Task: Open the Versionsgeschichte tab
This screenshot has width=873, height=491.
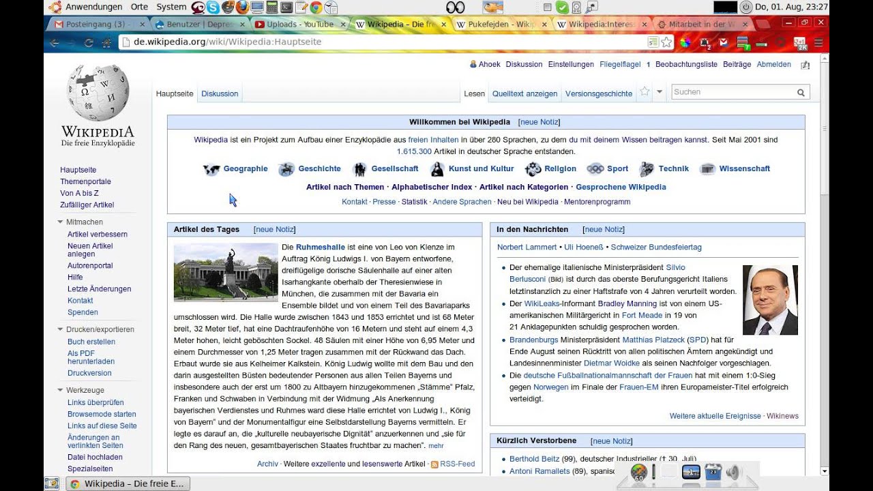Action: click(x=599, y=93)
